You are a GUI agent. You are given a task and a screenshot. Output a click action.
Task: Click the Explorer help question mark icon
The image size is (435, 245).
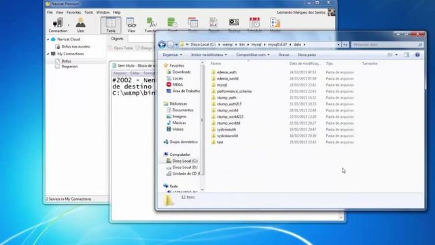(x=417, y=54)
